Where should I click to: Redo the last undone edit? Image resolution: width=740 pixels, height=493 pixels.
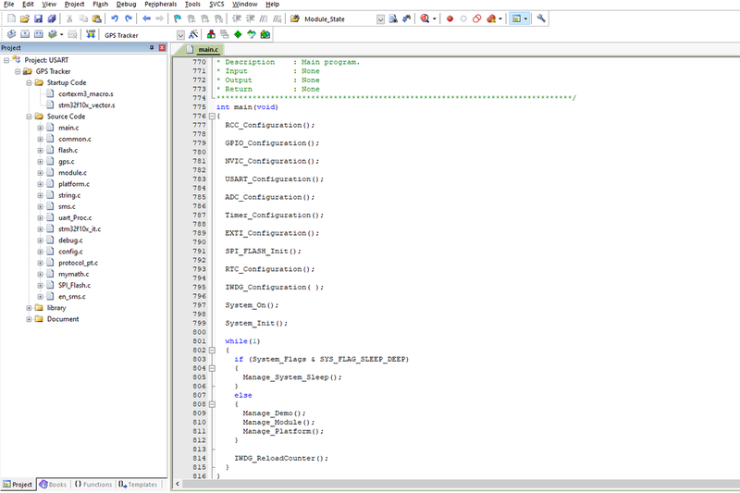click(x=129, y=18)
